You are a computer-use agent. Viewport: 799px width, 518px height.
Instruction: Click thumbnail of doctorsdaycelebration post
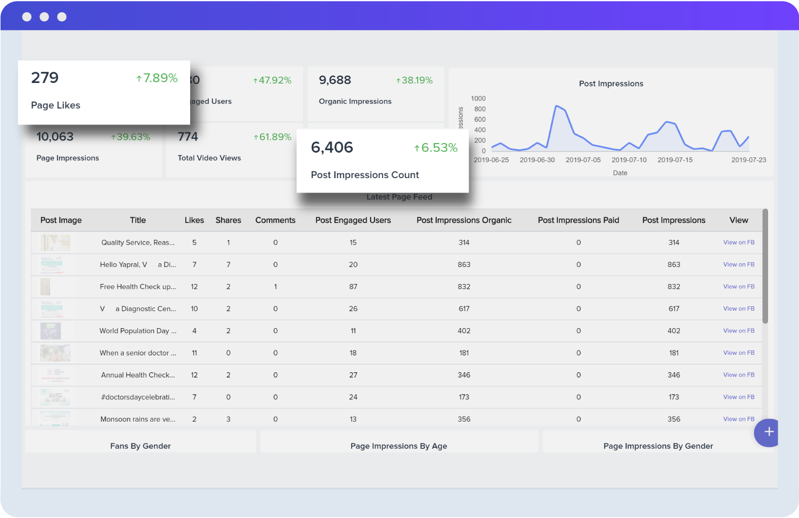55,397
